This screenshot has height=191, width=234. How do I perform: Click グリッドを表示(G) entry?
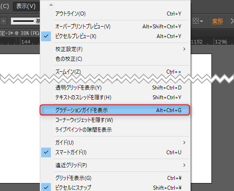[x=115, y=178]
